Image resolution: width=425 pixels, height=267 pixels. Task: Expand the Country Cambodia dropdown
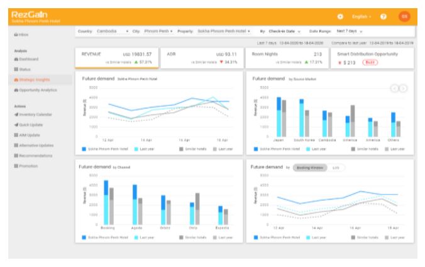click(x=112, y=30)
